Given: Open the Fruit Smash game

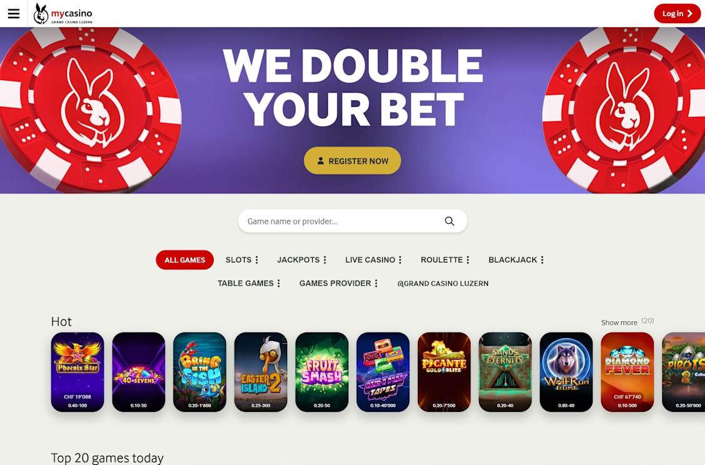Looking at the screenshot, I should pos(322,372).
